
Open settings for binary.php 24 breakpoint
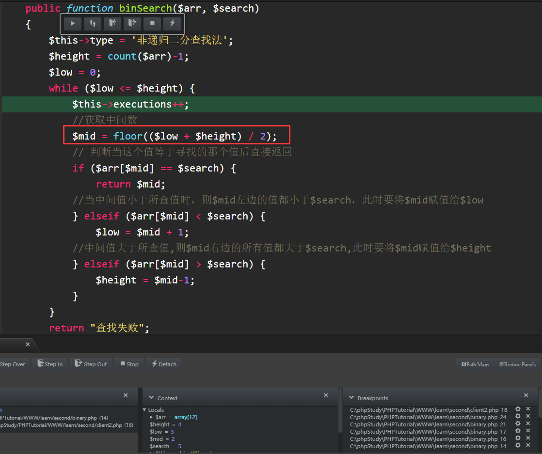(x=518, y=416)
